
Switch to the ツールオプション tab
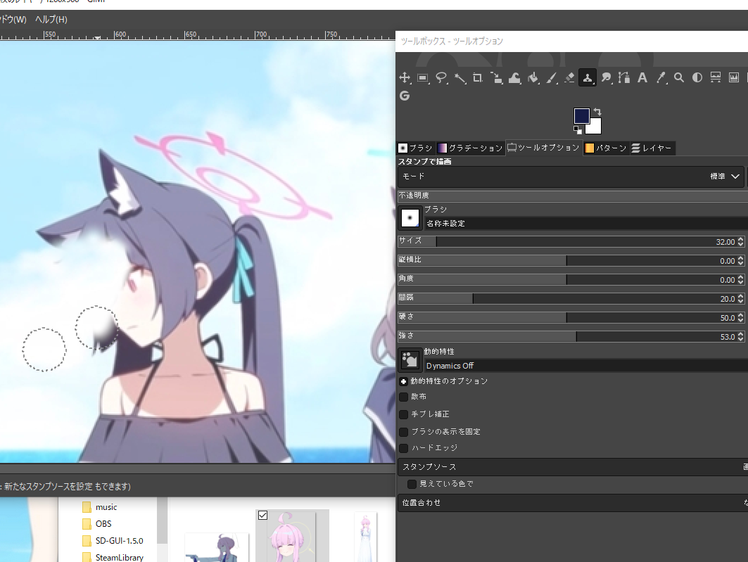click(x=543, y=148)
